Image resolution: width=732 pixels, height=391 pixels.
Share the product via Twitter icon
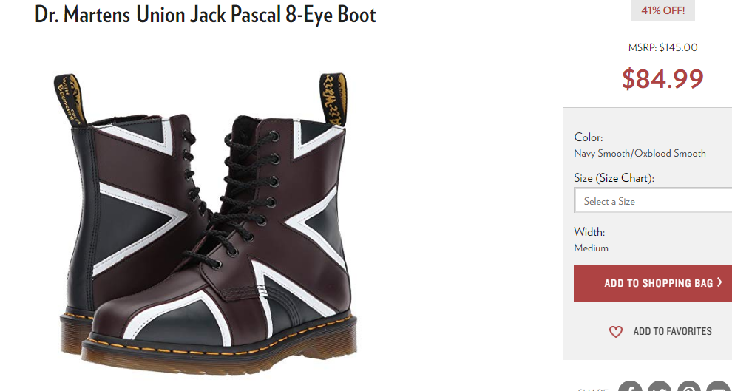(660, 387)
